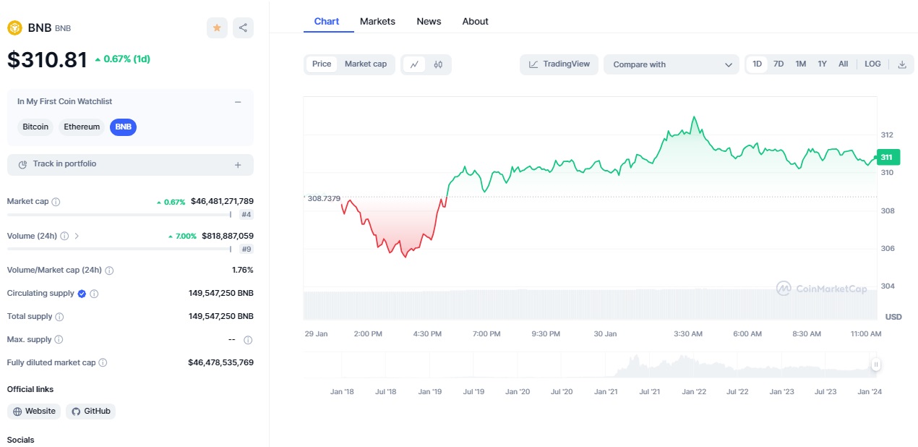
Task: Collapse the My First Coin Watchlist panel
Action: 238,102
